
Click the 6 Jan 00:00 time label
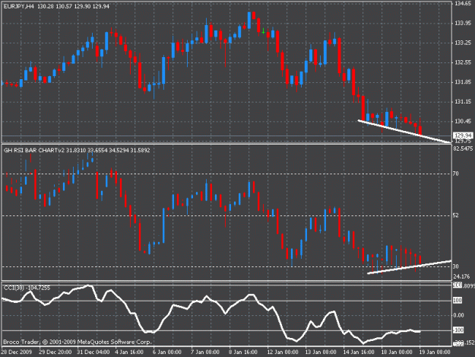(167, 352)
